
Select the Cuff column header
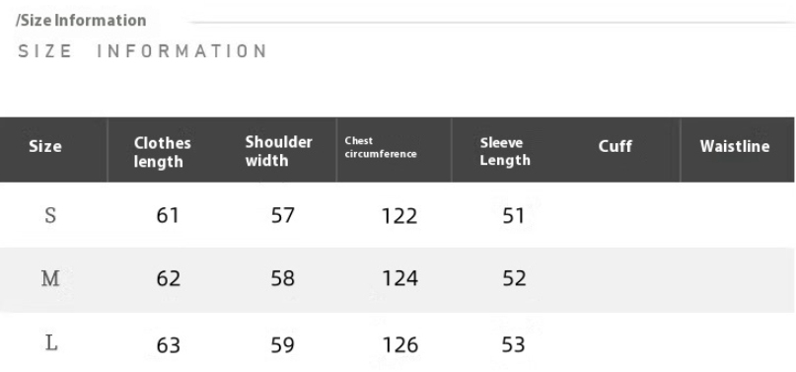click(615, 146)
